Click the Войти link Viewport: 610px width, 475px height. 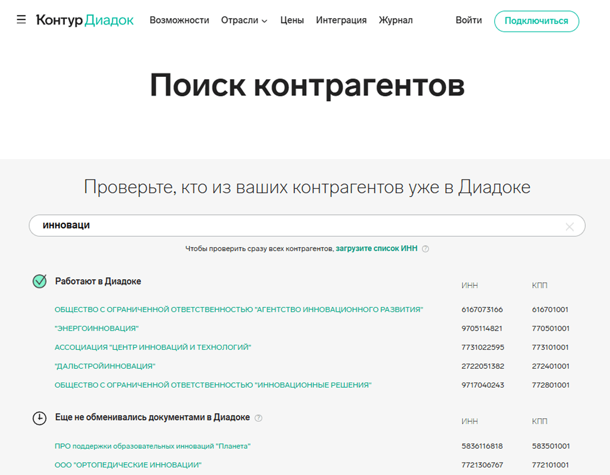(468, 20)
